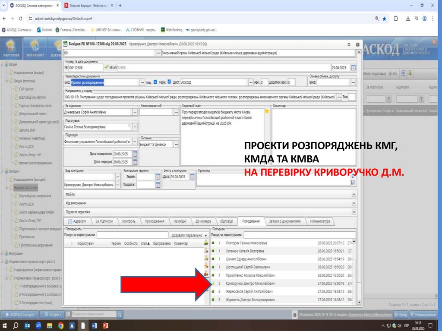The image size is (442, 331).
Task: Select the Жерносеков Сергій Анатолійович approver row
Action: [x=282, y=291]
